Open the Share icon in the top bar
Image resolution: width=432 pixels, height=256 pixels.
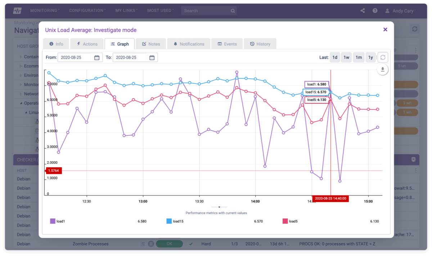362,10
